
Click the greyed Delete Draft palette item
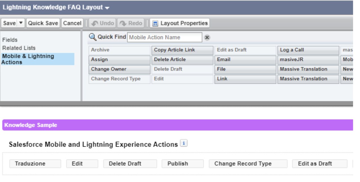183,69
